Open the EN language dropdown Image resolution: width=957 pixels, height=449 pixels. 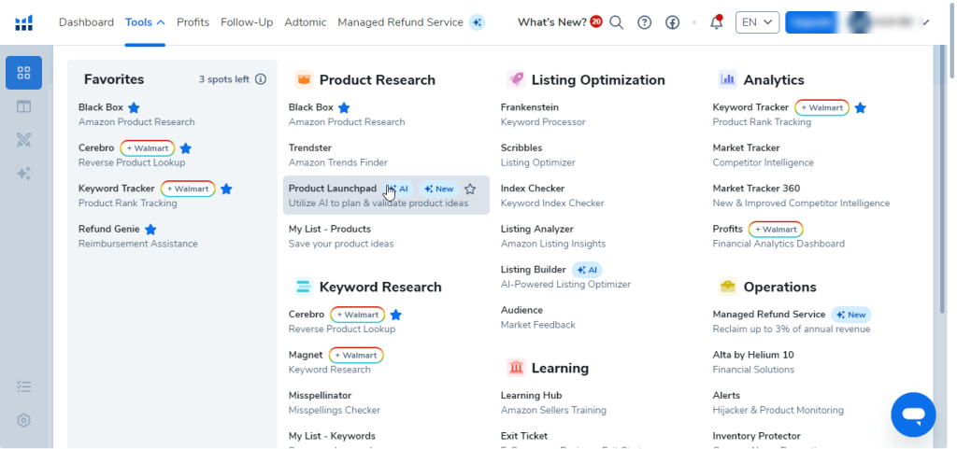point(757,22)
